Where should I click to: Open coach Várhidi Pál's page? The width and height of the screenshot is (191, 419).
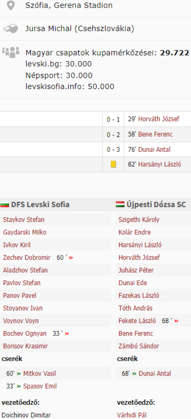pyautogui.click(x=132, y=416)
